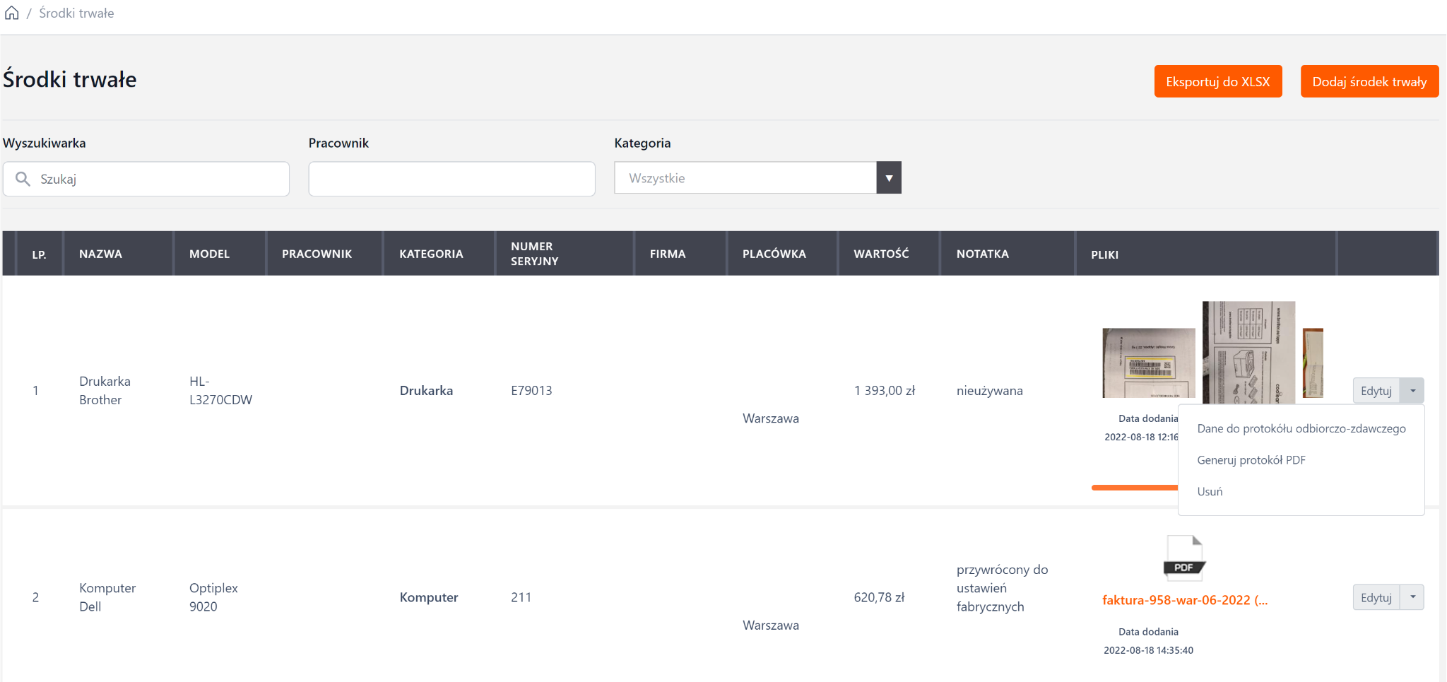
Task: Select Usuń from the context menu
Action: click(1210, 492)
